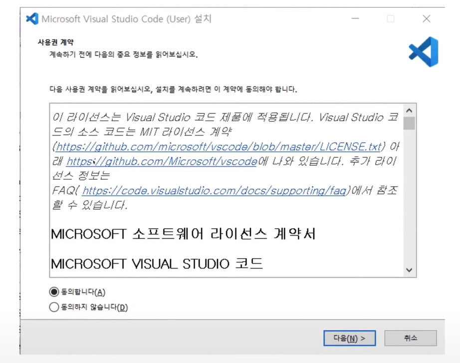Screen dimensions: 460x363
Task: Open the MIT LICENSE.txt GitHub link
Action: pyautogui.click(x=219, y=146)
